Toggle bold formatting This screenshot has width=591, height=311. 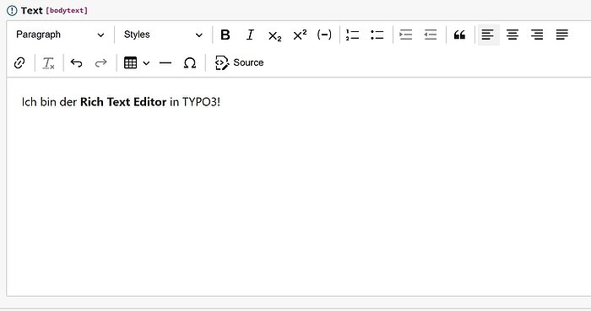[x=225, y=35]
